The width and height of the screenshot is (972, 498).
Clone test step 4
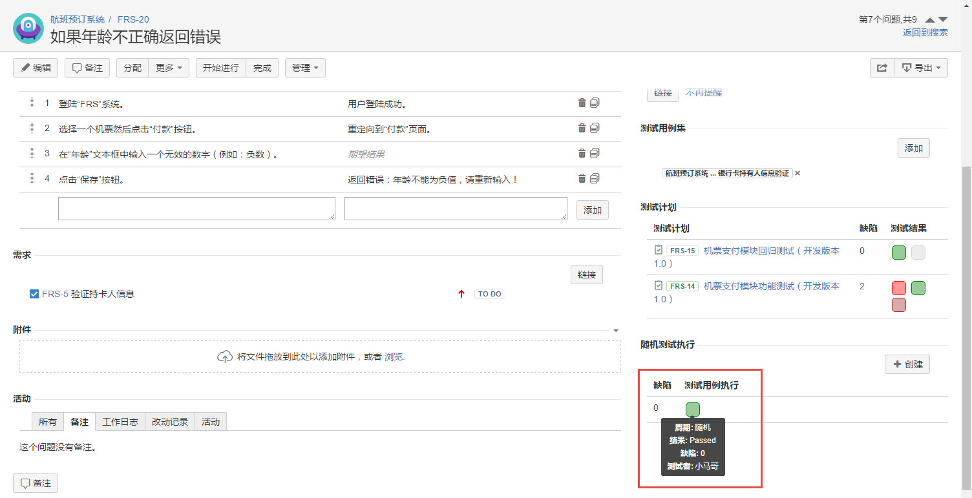[x=595, y=178]
